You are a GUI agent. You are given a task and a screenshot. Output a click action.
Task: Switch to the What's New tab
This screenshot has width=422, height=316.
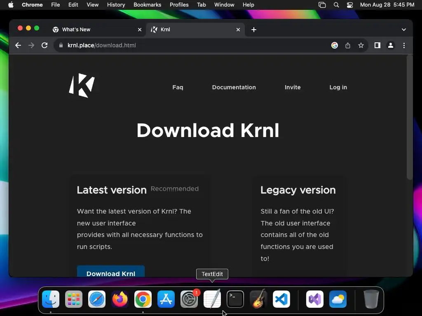pyautogui.click(x=97, y=30)
